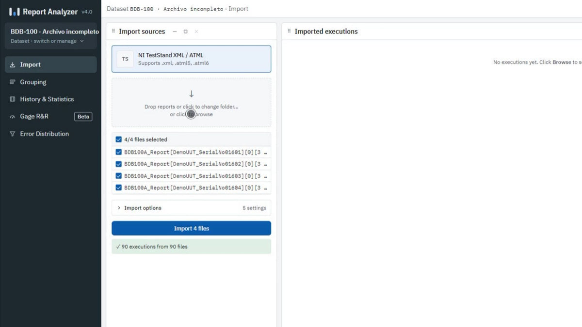Click the Gage R&R gauge icon

click(x=13, y=116)
